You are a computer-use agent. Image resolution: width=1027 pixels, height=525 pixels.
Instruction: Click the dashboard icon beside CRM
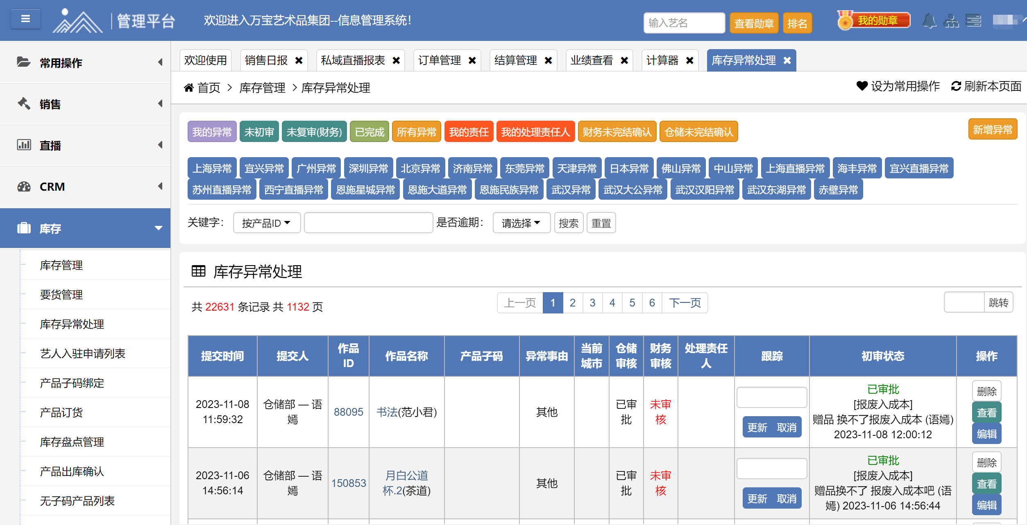pyautogui.click(x=24, y=187)
